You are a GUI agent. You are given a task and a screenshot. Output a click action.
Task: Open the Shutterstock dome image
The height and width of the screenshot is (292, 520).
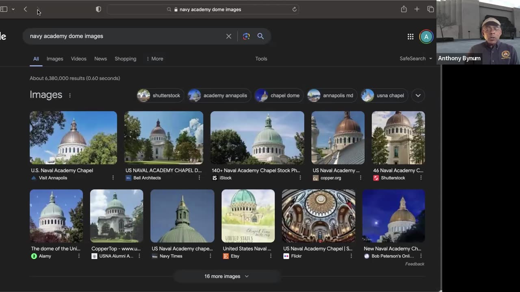pos(398,137)
